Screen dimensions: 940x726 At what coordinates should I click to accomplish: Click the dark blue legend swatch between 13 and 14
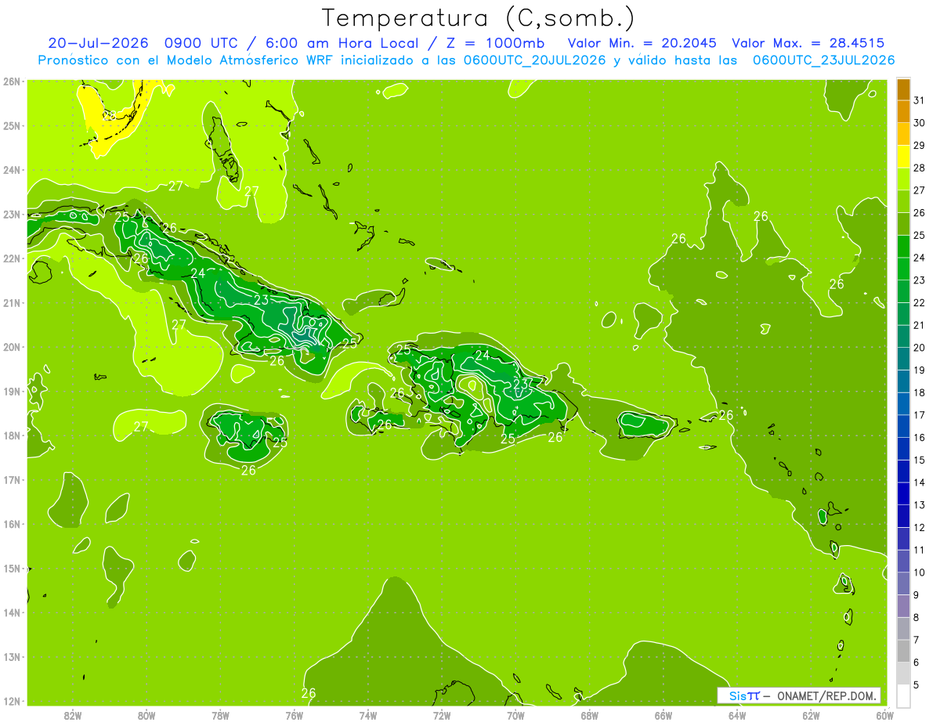coord(903,494)
